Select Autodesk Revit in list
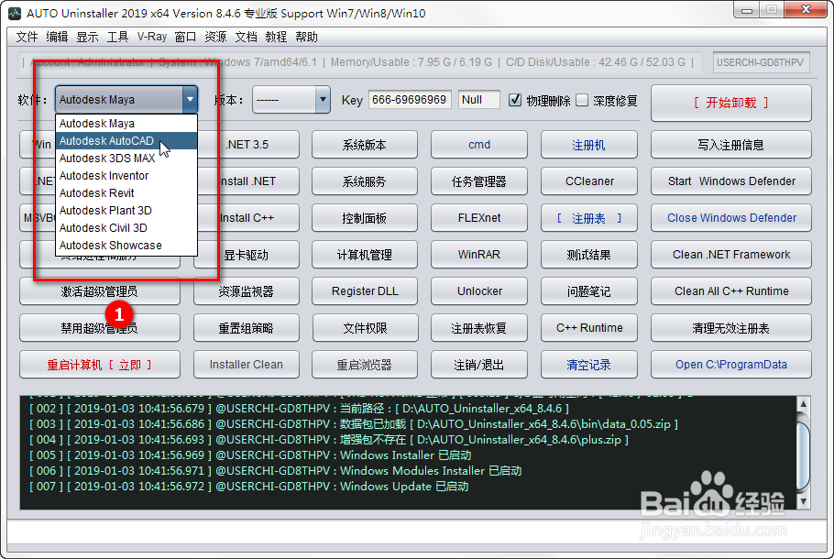 (x=126, y=193)
